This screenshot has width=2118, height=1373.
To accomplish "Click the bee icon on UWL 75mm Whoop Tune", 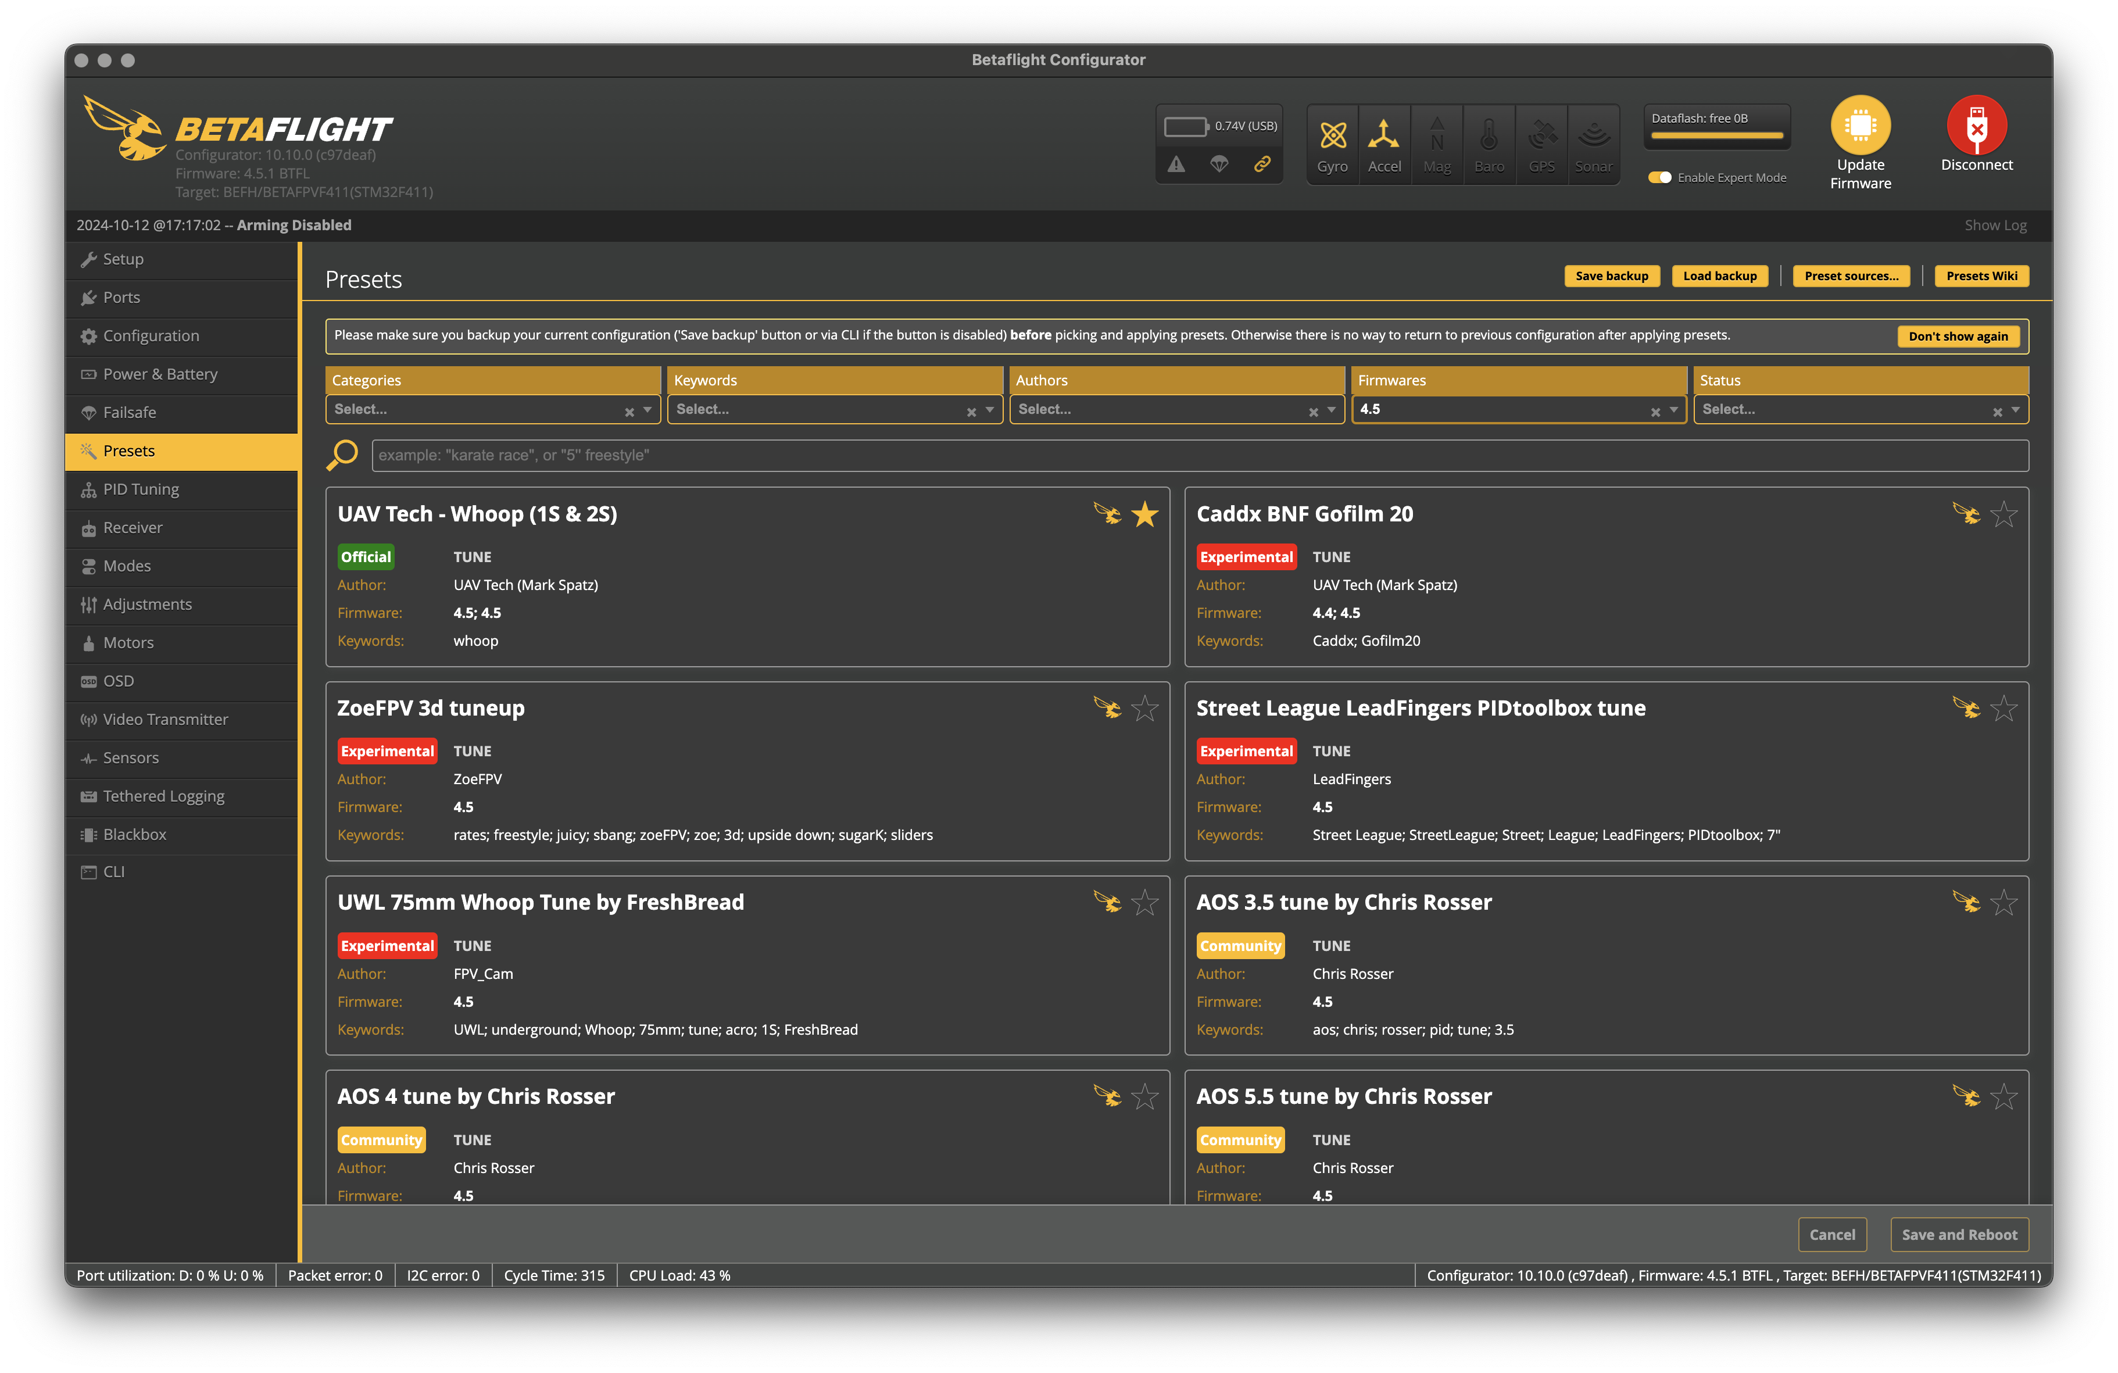I will [x=1107, y=902].
